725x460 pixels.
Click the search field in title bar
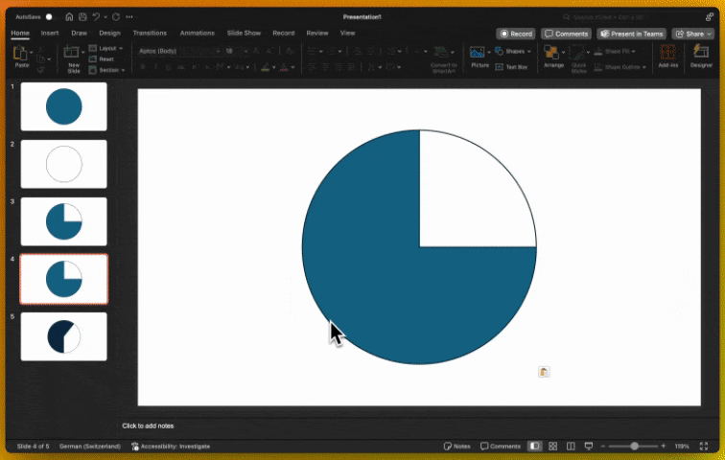tap(606, 17)
